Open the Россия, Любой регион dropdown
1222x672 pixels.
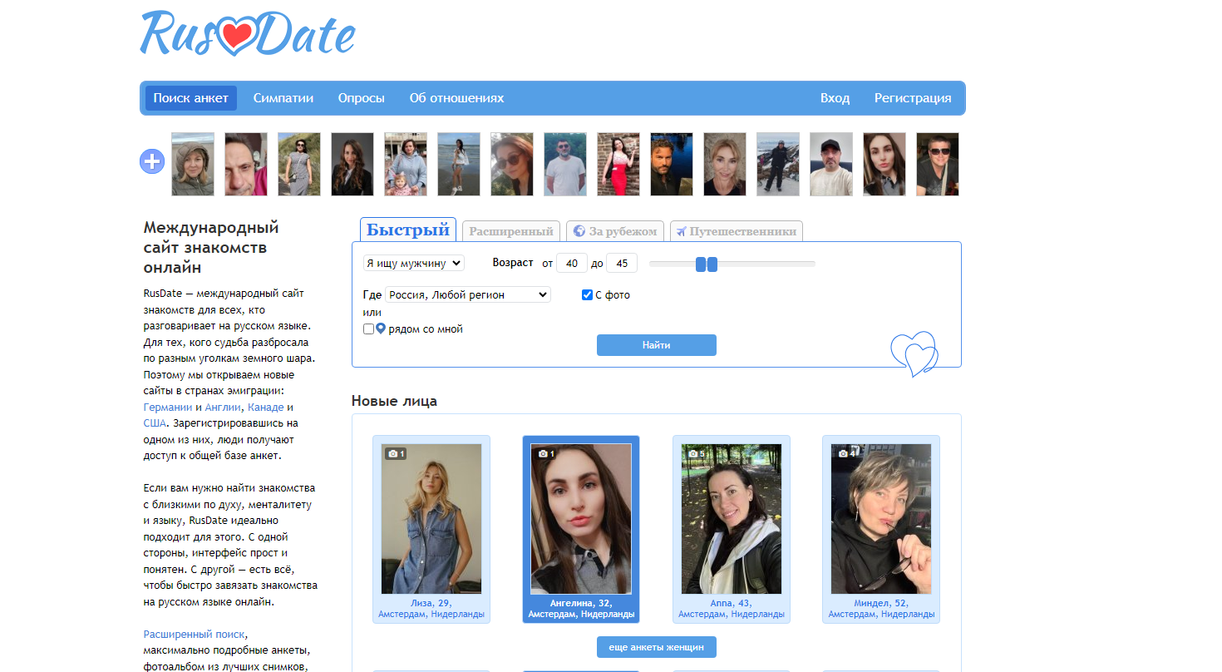468,294
